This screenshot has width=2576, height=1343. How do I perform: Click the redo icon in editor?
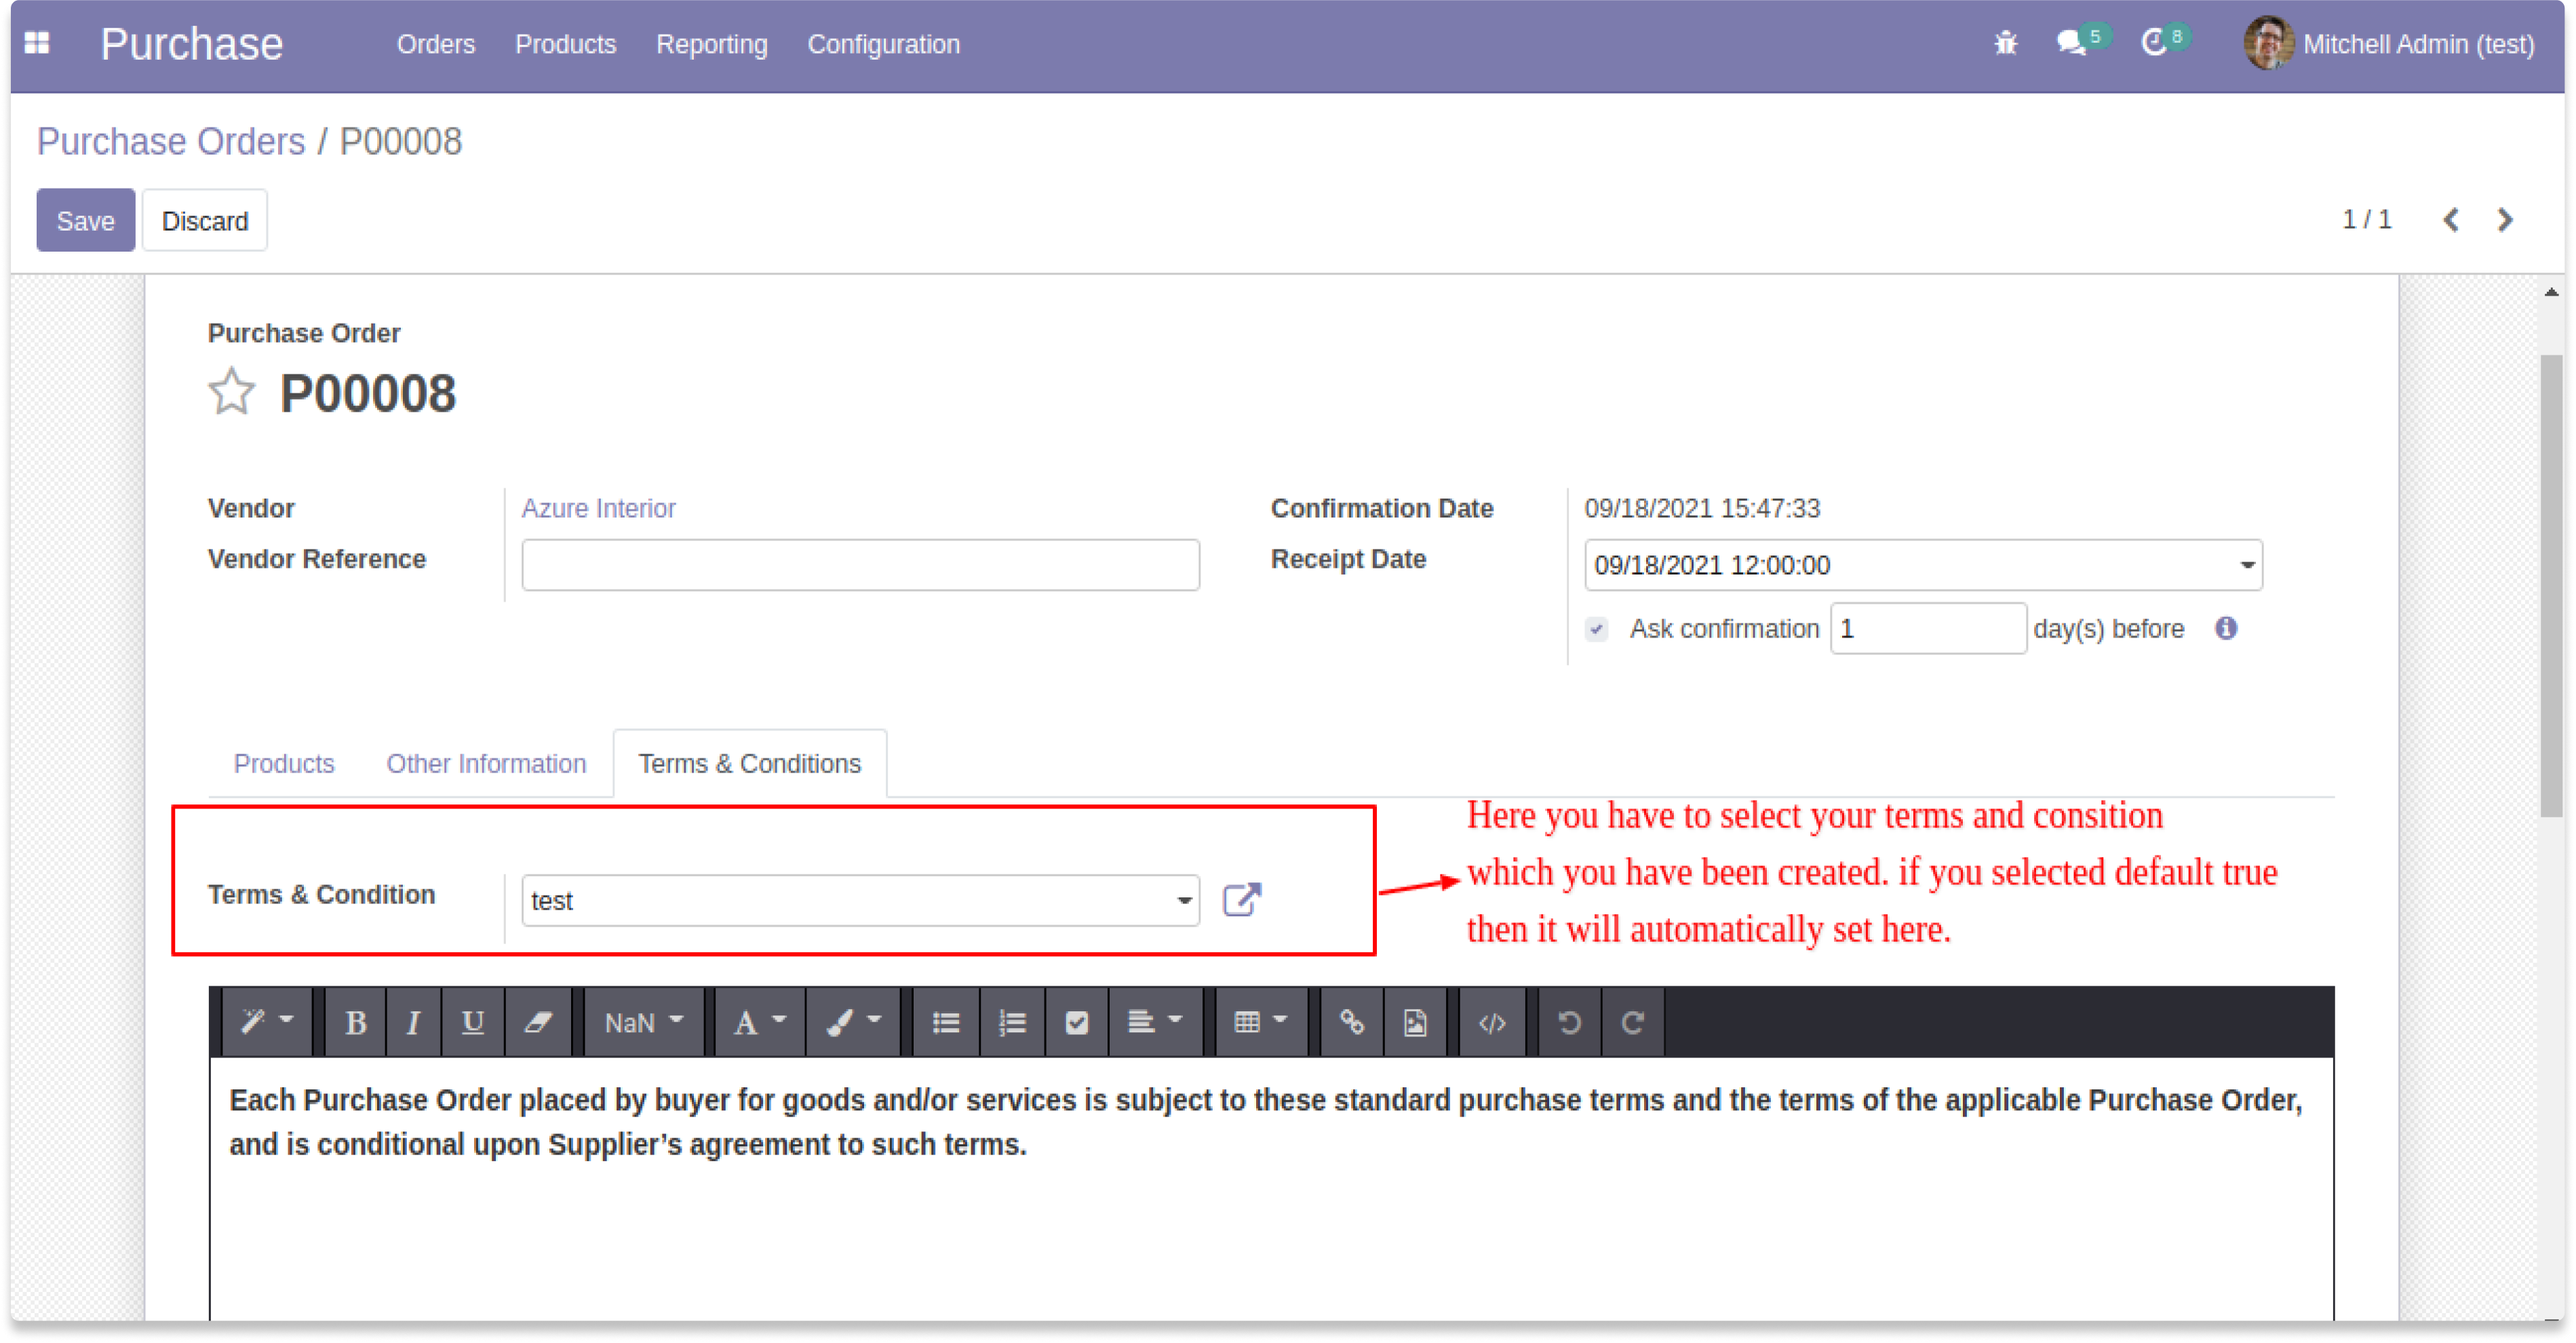1632,1022
